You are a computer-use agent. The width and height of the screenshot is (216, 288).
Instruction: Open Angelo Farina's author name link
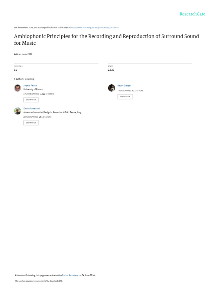[x=30, y=85]
